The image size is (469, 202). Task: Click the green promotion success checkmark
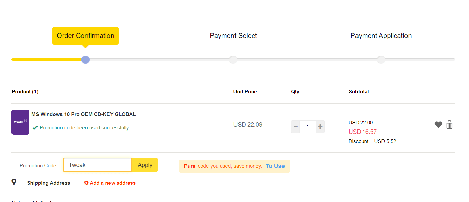[35, 128]
